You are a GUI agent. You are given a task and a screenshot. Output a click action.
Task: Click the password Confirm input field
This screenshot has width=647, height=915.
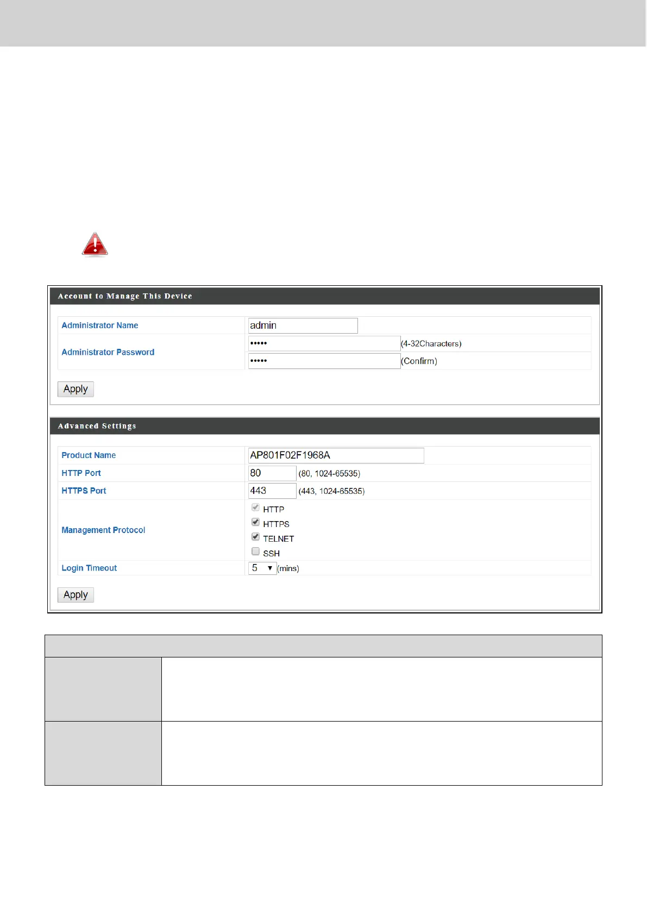pyautogui.click(x=324, y=361)
